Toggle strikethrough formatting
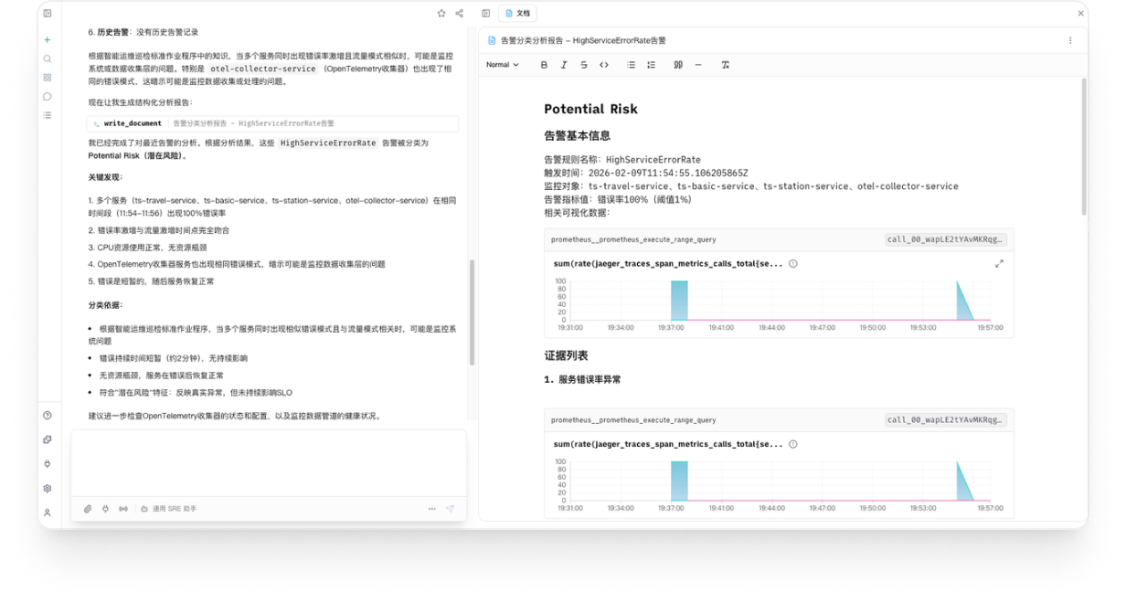The width and height of the screenshot is (1126, 603). [584, 65]
